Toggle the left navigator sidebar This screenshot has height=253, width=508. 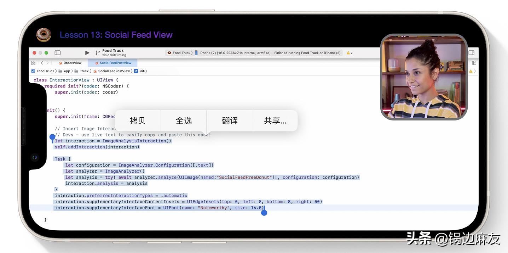(x=58, y=52)
